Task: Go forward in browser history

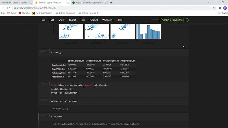Action: (3, 8)
